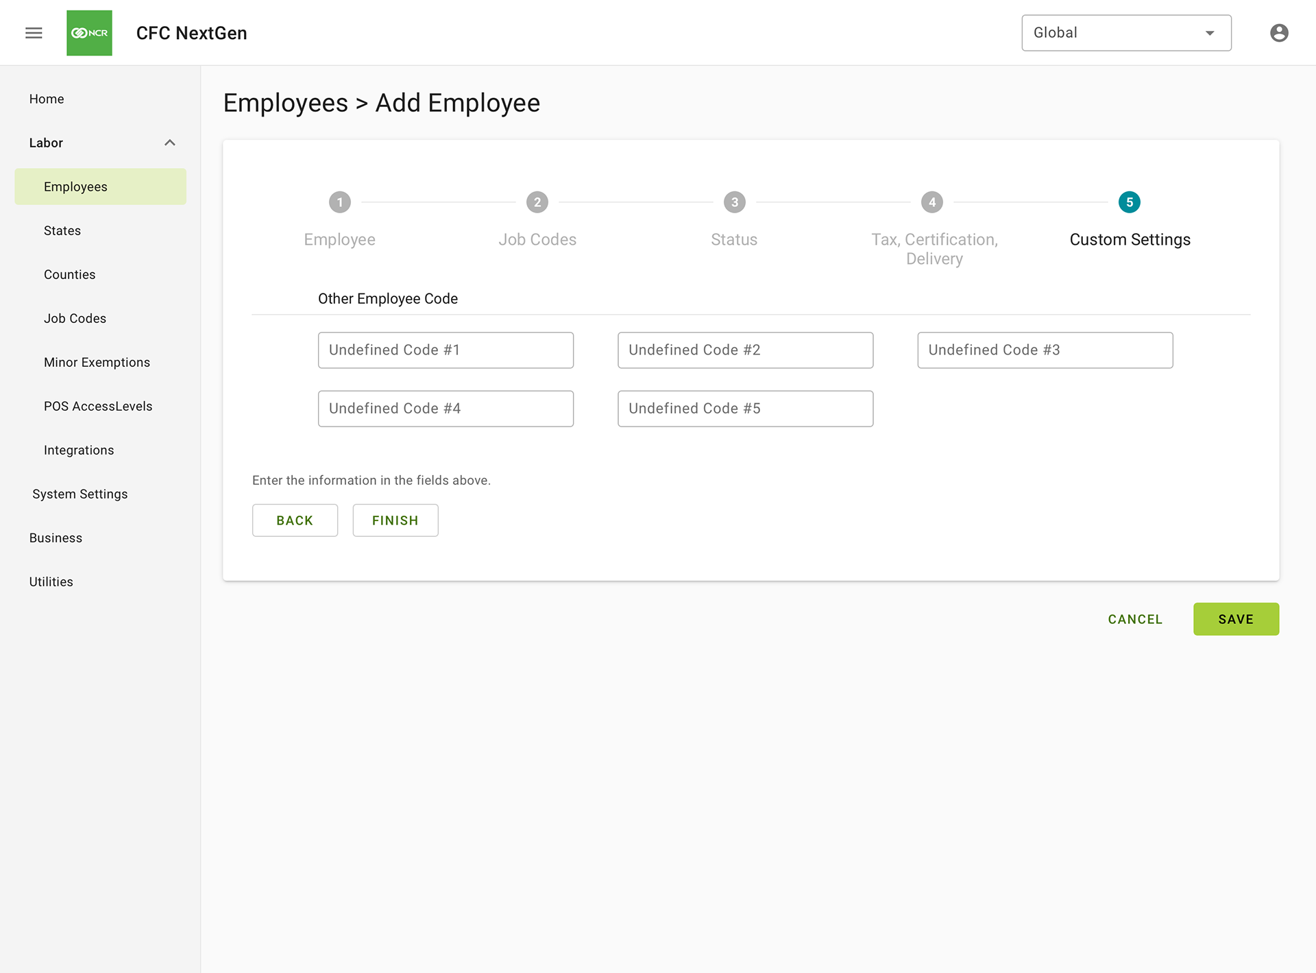Focus the Undefined Code #4 field

[446, 409]
